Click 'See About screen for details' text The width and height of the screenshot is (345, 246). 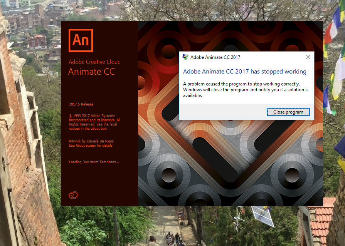click(91, 146)
